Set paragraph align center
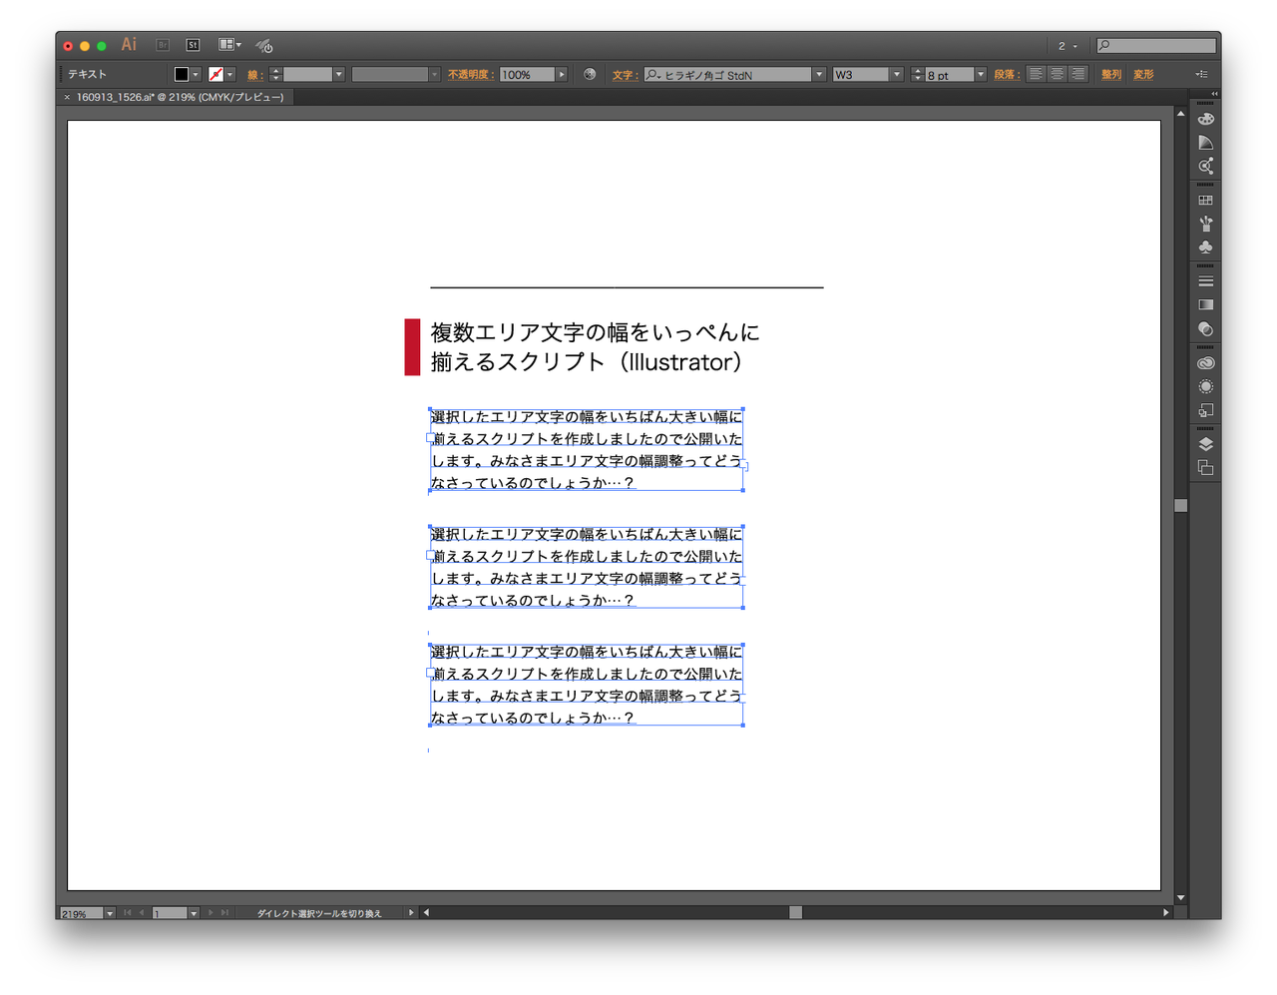The width and height of the screenshot is (1277, 995). 1057,74
